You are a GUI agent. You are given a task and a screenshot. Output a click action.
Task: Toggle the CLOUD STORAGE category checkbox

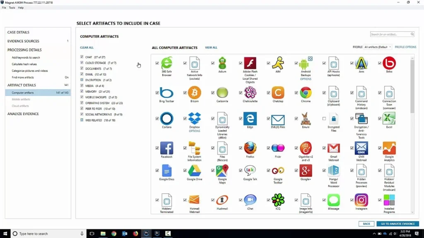click(82, 63)
